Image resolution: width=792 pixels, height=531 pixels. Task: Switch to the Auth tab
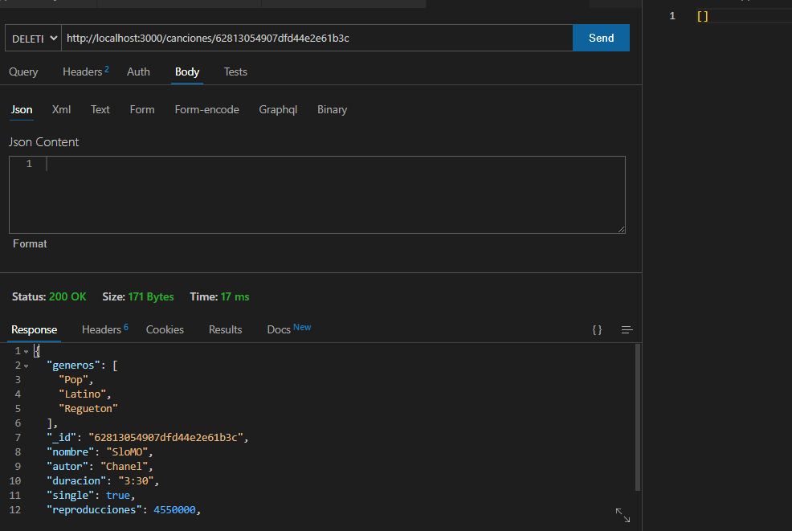[138, 71]
